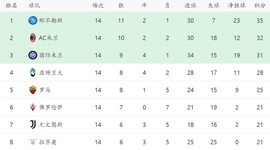Open the AC米兰 team name link
The width and height of the screenshot is (270, 150).
point(48,38)
